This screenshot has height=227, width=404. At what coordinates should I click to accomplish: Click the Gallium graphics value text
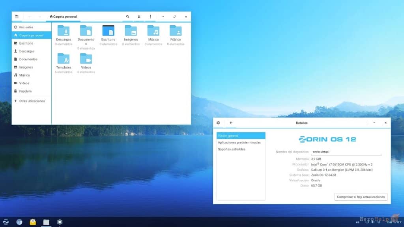342,169
